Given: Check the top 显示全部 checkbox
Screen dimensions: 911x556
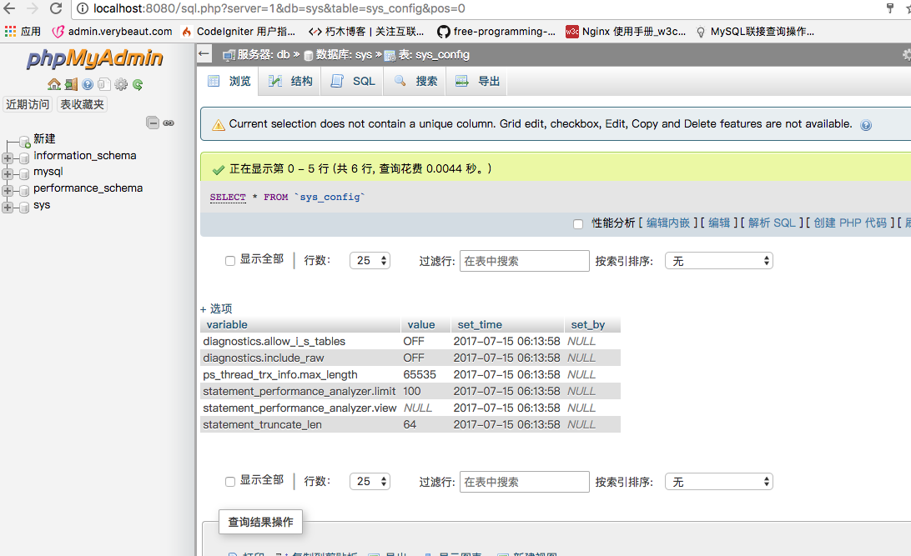Looking at the screenshot, I should pos(230,261).
